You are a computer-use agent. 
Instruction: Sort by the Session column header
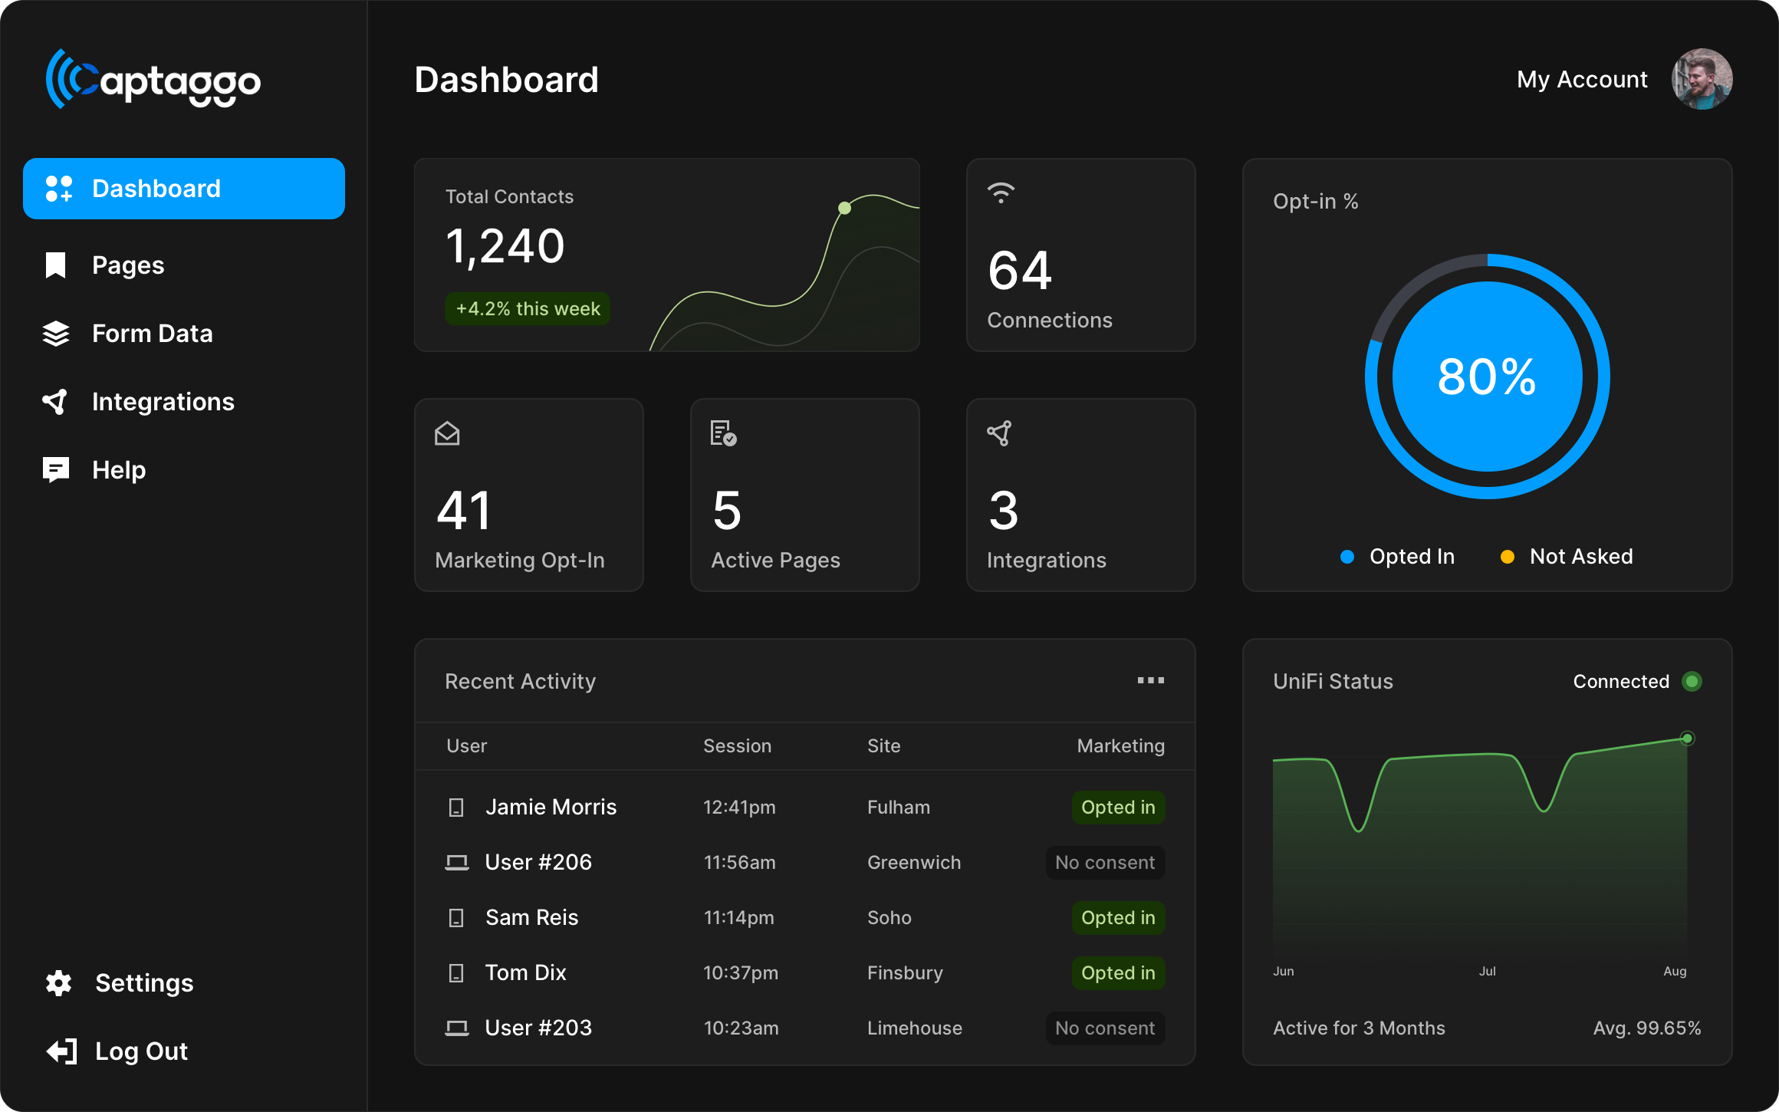(x=737, y=746)
